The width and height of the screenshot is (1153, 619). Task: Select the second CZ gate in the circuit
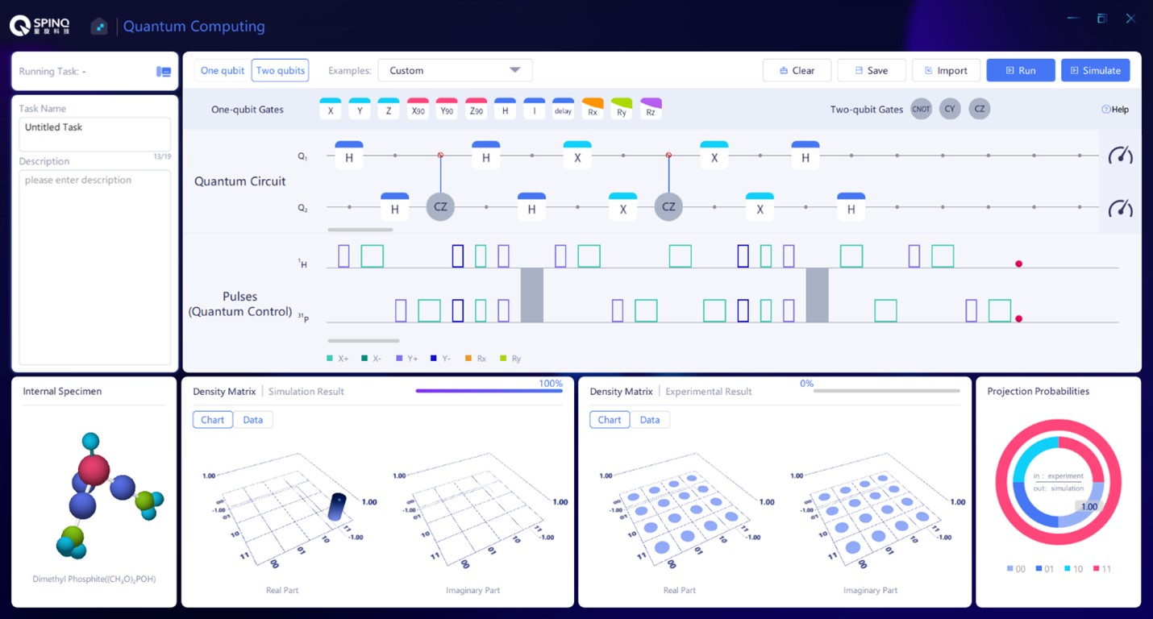[x=668, y=207]
